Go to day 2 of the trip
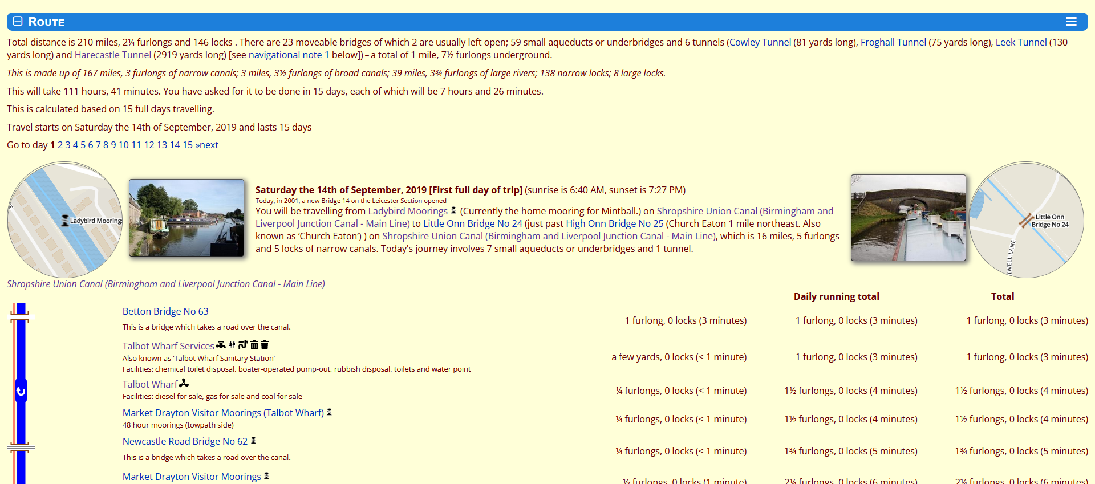1095x484 pixels. [x=60, y=145]
